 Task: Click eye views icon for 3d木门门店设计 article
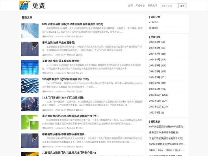[x=68, y=110]
